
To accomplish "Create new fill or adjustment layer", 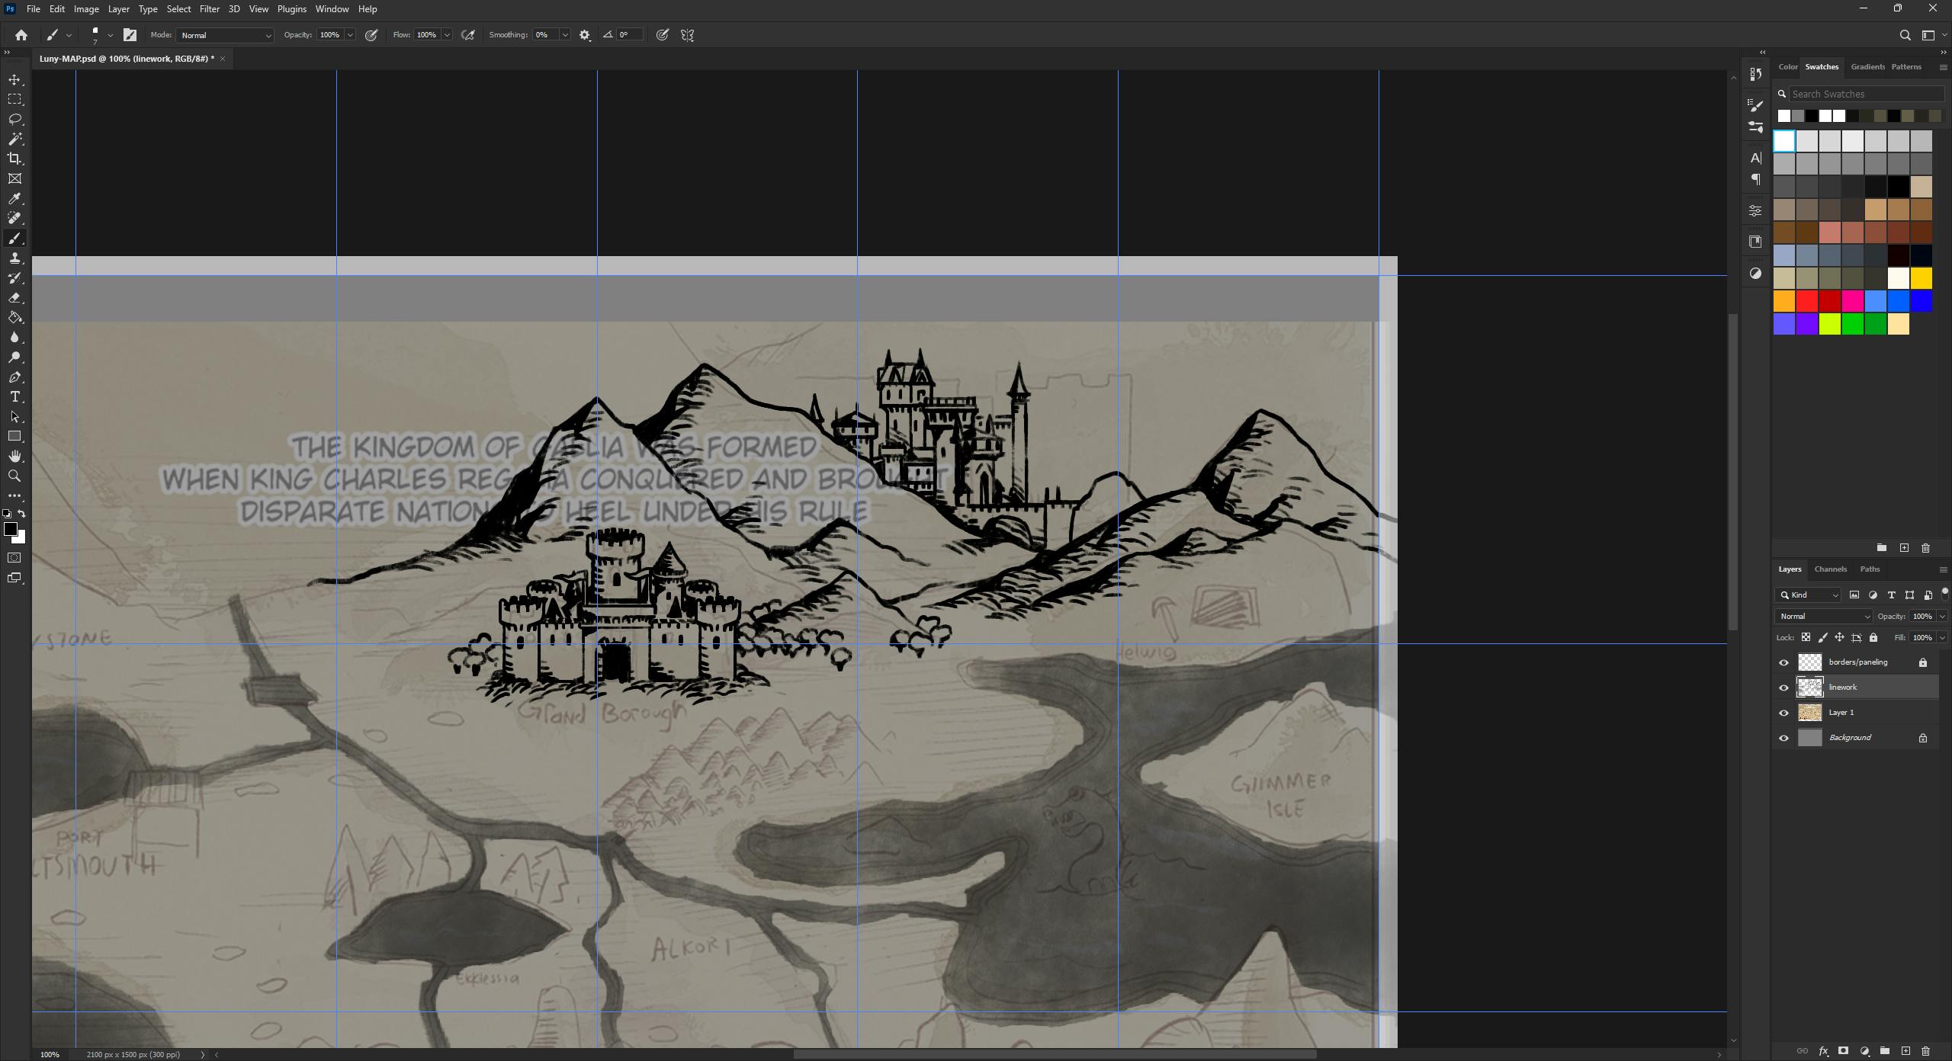I will tap(1864, 1051).
